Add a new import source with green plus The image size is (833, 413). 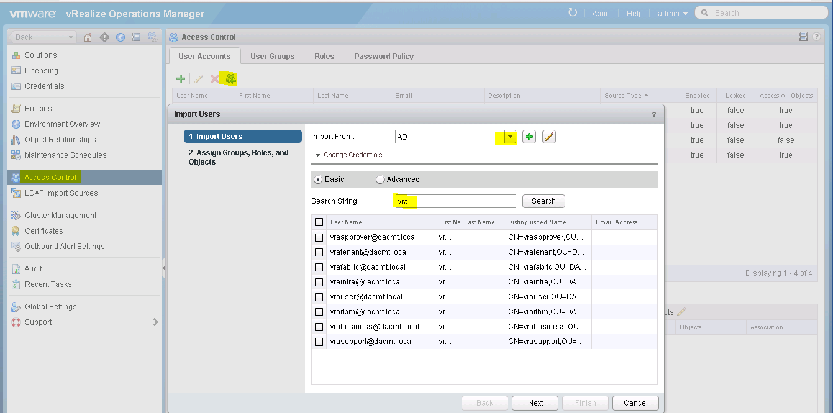(529, 137)
